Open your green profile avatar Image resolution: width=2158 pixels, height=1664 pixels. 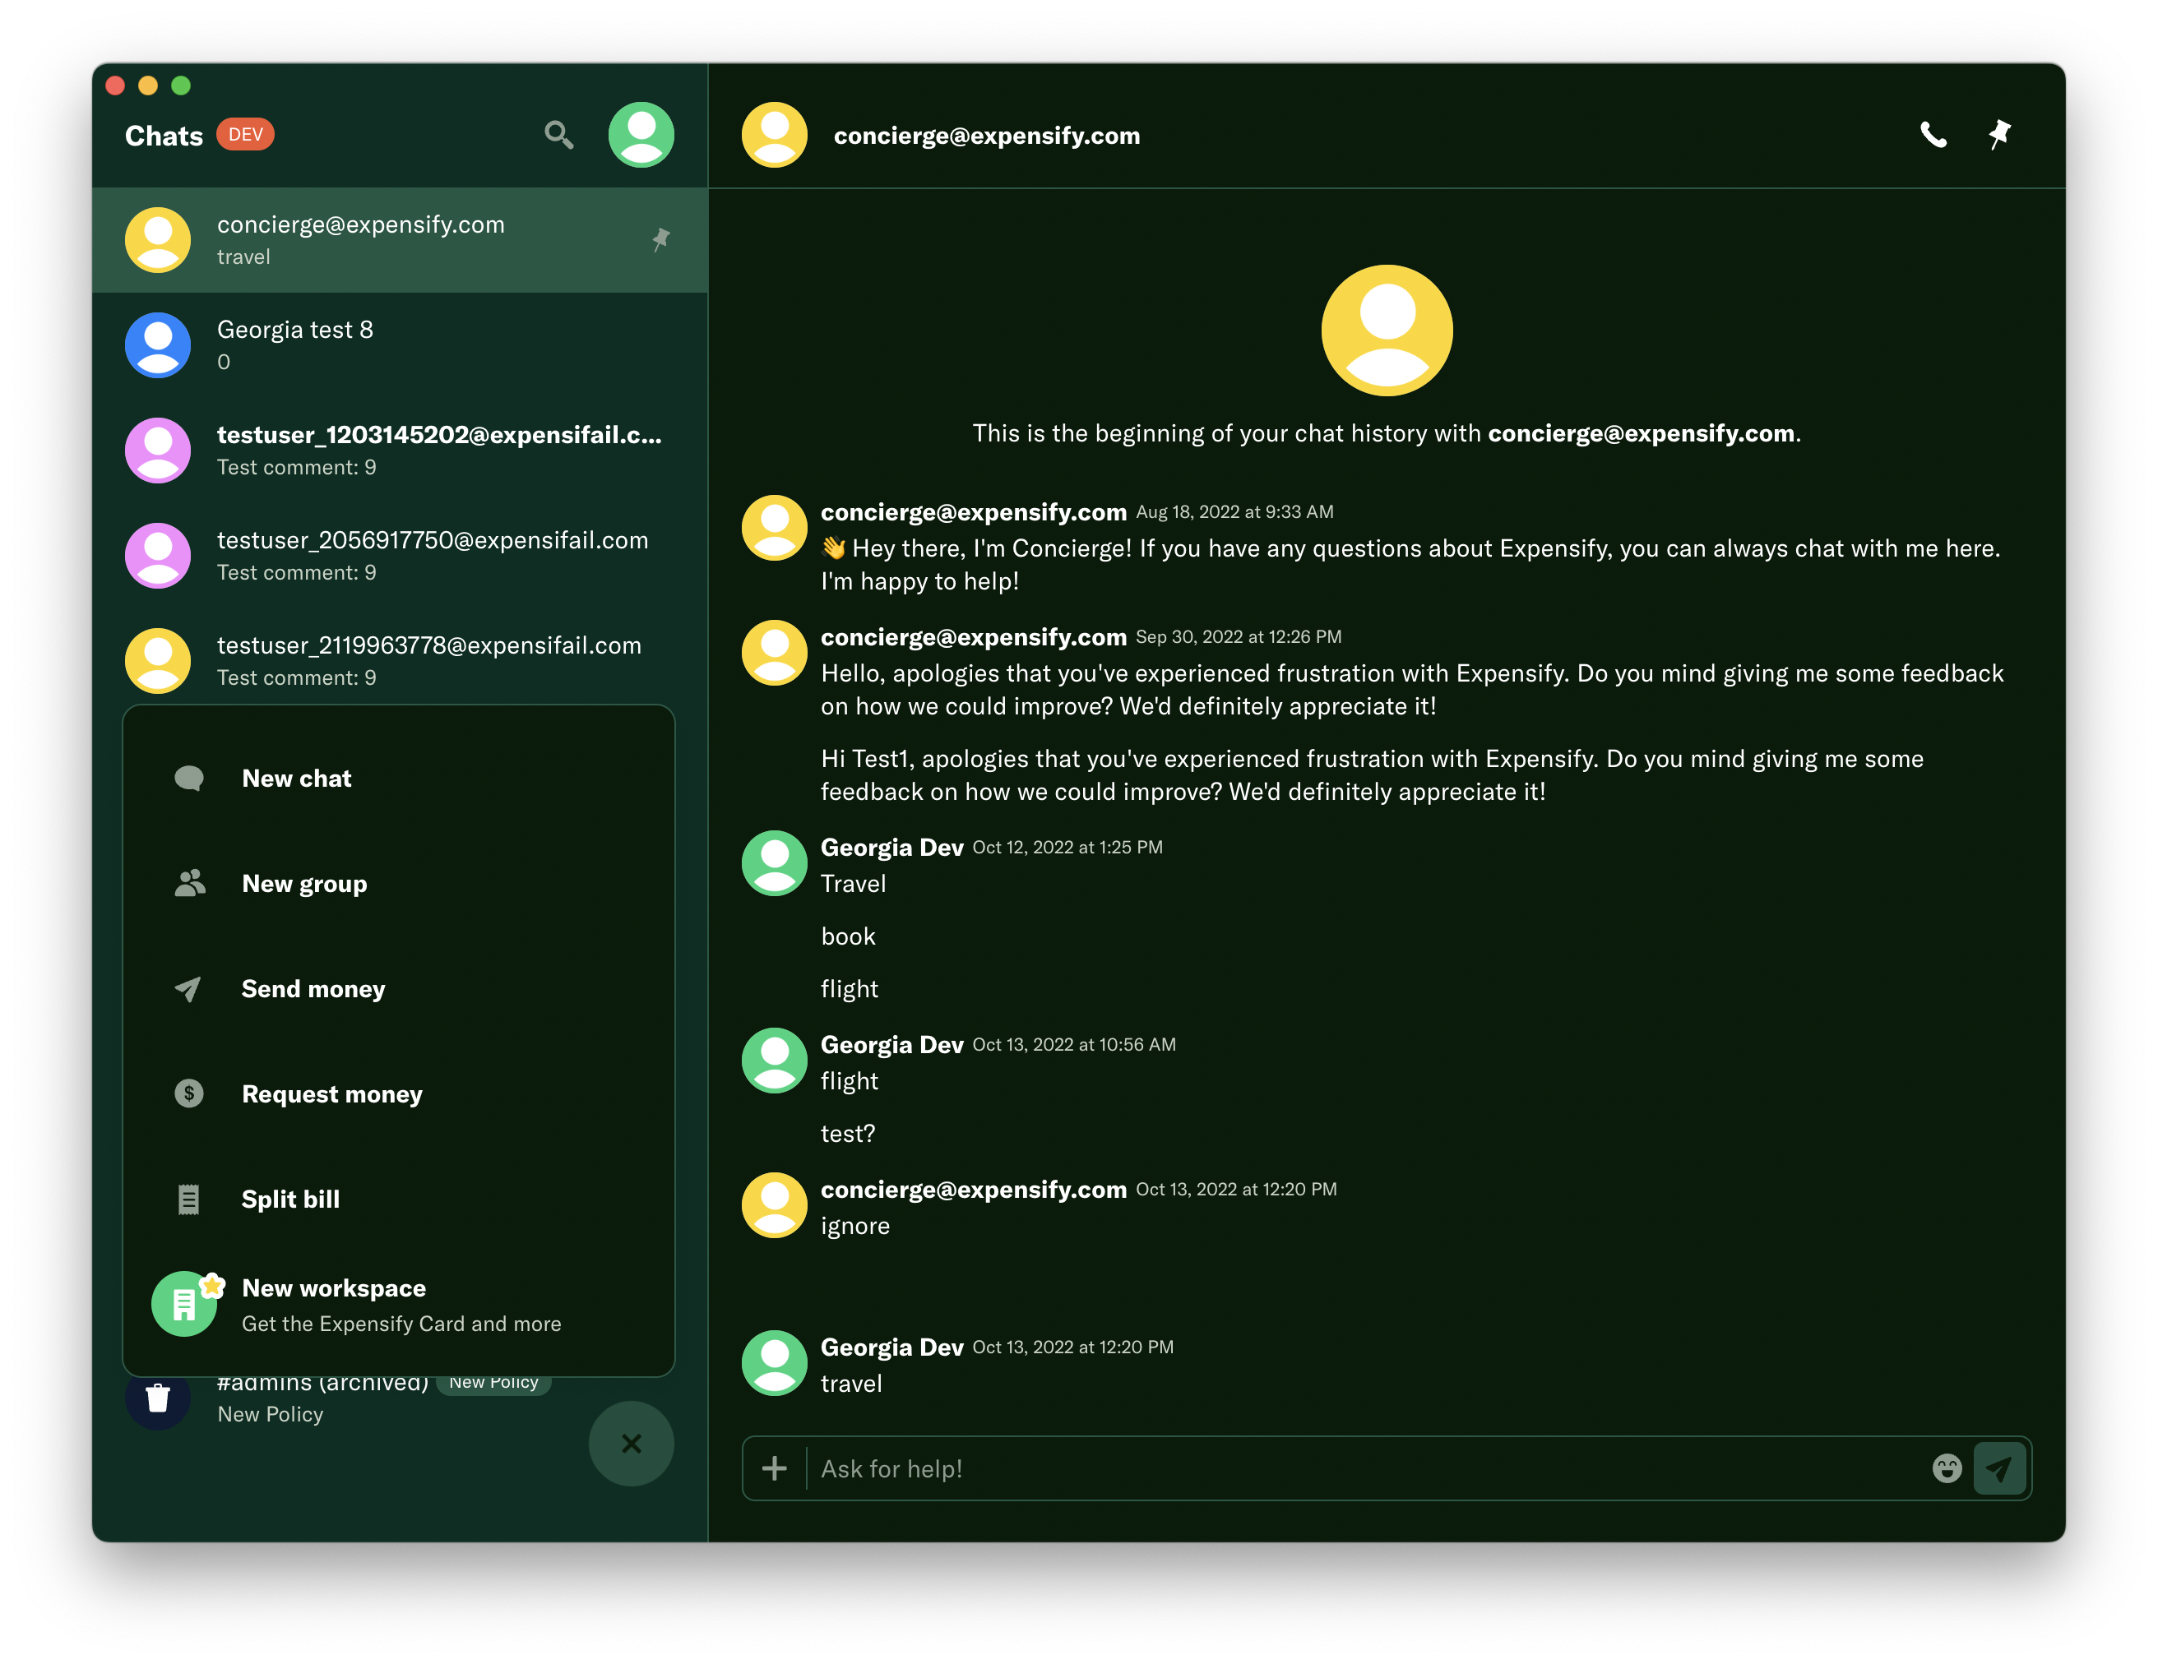(641, 134)
